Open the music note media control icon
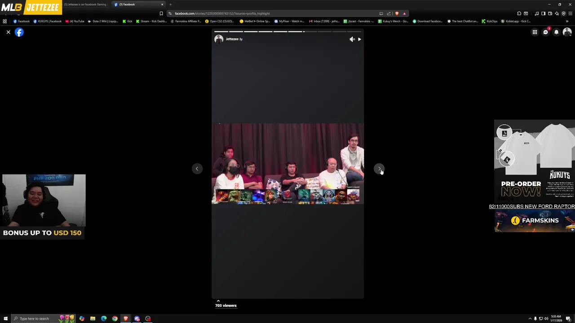 click(x=536, y=13)
